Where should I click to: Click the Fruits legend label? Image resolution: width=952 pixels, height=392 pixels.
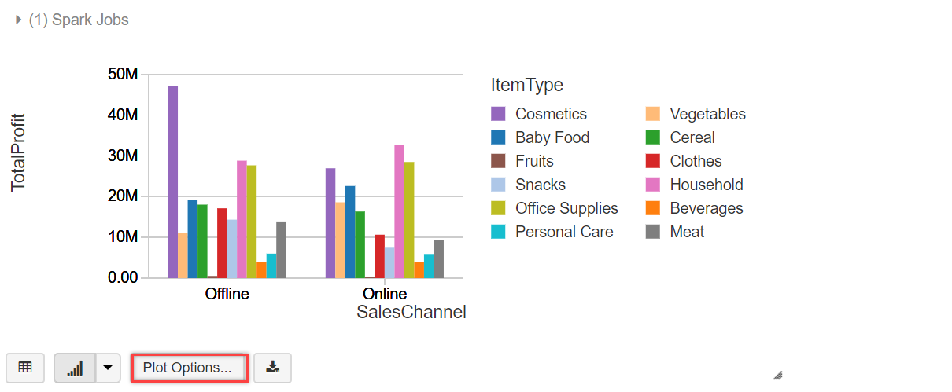pos(534,161)
